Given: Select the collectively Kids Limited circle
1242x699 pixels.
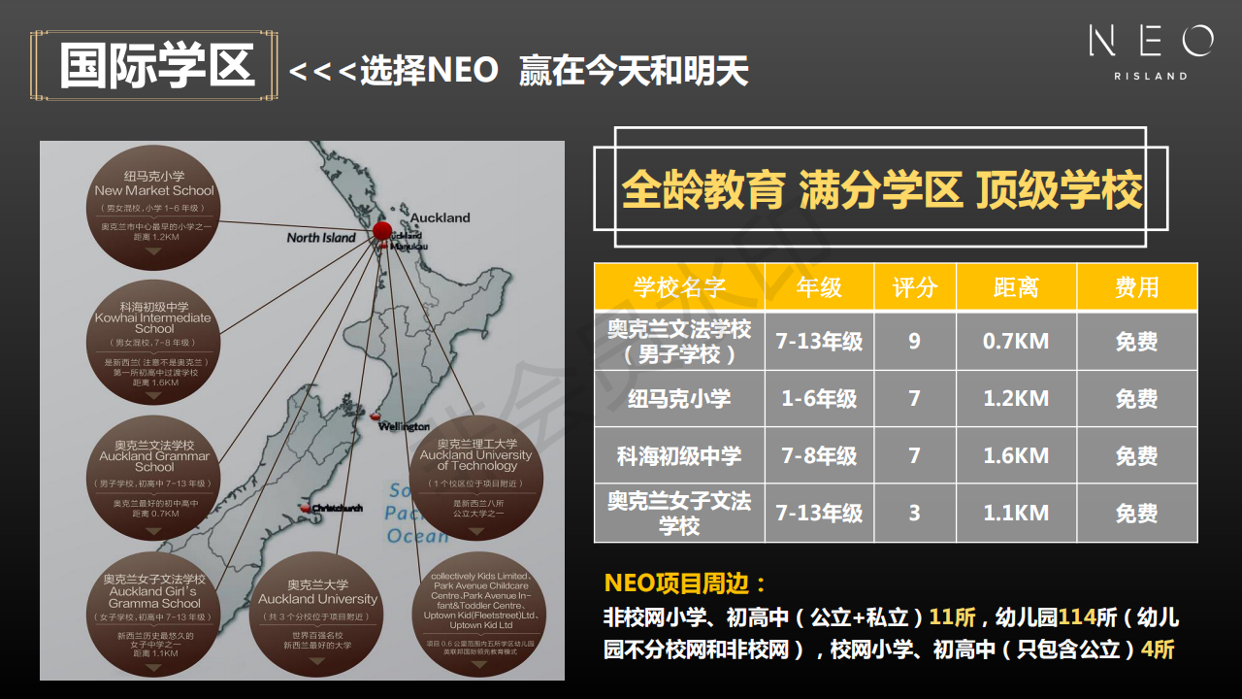Looking at the screenshot, I should click(479, 614).
